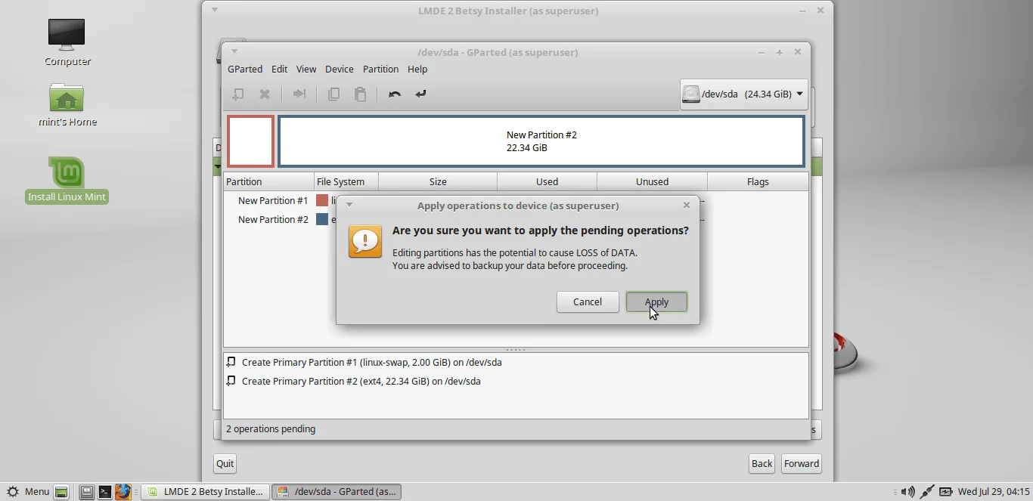
Task: Select the New partition toolbar icon
Action: pyautogui.click(x=238, y=94)
